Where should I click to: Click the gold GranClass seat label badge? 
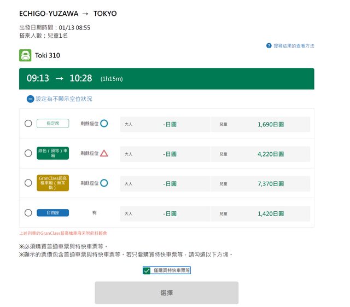click(x=52, y=183)
